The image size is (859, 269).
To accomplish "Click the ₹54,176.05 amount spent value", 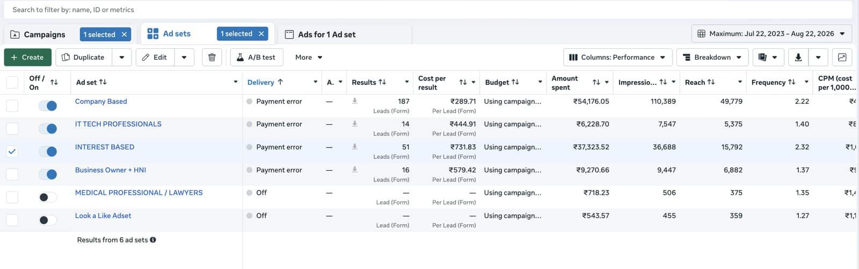I will click(x=591, y=101).
